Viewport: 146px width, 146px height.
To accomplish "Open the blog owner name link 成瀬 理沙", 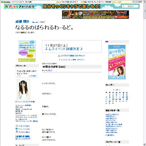I will click(x=22, y=22).
